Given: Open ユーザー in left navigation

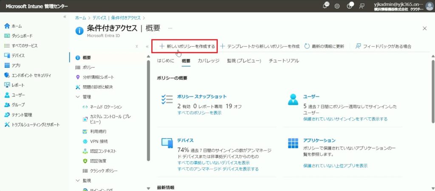Looking at the screenshot, I should (15, 95).
